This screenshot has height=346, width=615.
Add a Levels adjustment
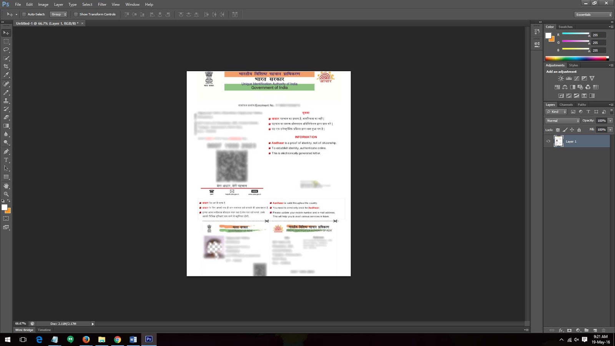pos(568,78)
